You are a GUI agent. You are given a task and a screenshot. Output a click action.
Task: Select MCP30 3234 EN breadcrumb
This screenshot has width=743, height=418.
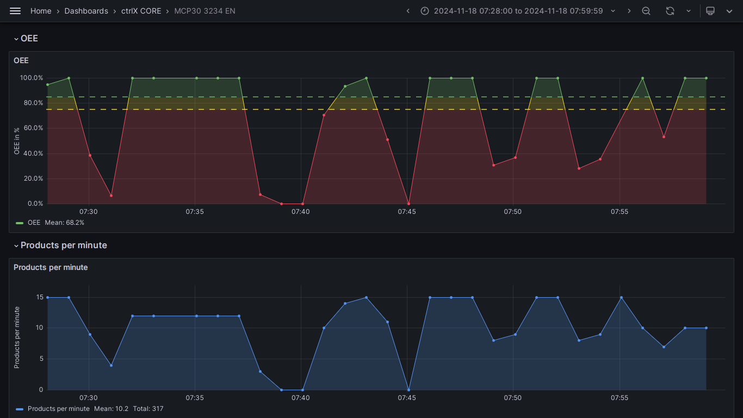click(x=205, y=11)
